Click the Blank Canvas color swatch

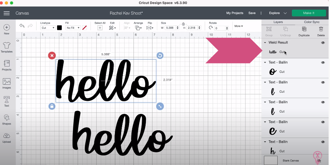pos(271,161)
